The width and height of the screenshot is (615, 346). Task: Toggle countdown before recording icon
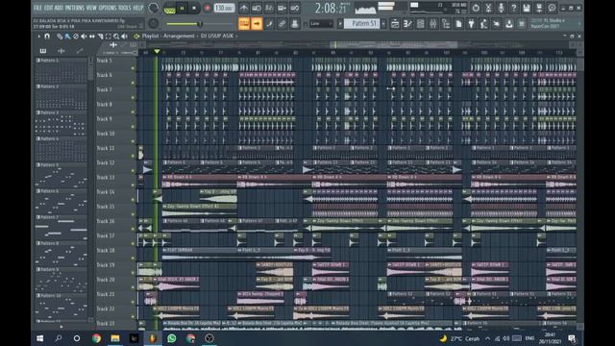(x=269, y=8)
